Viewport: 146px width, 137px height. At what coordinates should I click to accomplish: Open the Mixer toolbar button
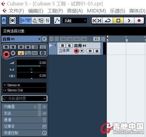[x=47, y=21]
